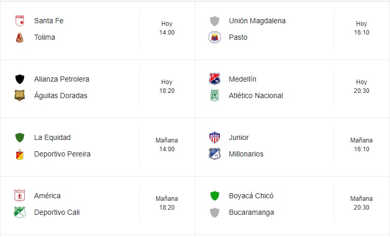
Task: Click the Atlético Nacional green crest
Action: pos(215,96)
